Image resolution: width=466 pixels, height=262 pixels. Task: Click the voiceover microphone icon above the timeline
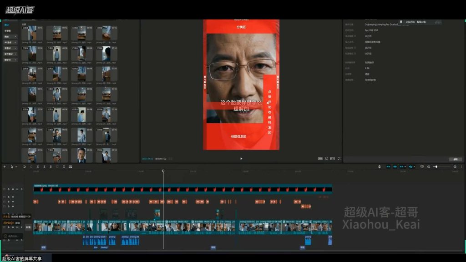[x=380, y=166]
